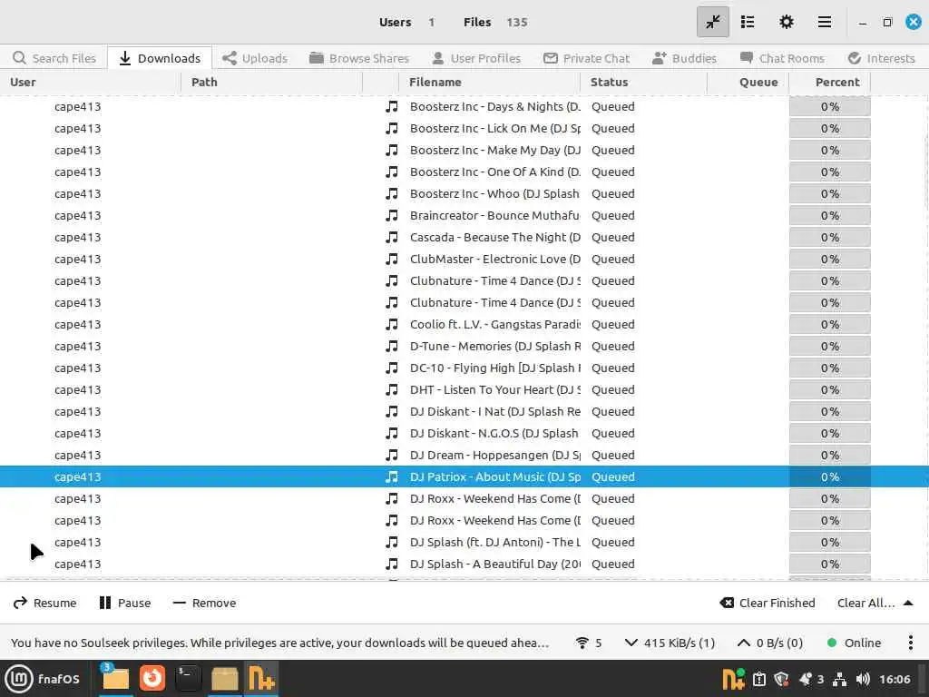Viewport: 929px width, 697px height.
Task: Open the Buddies tab
Action: [684, 58]
